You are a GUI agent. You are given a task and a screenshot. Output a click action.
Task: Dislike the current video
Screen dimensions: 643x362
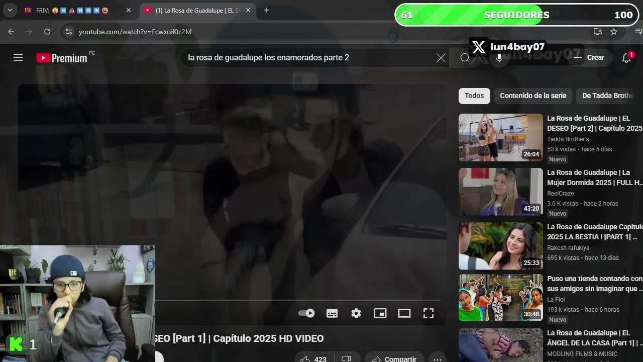[347, 359]
